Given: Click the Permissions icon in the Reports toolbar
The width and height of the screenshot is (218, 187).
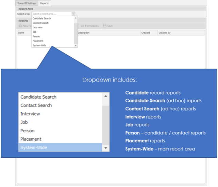Looking at the screenshot, I should 83,26.
